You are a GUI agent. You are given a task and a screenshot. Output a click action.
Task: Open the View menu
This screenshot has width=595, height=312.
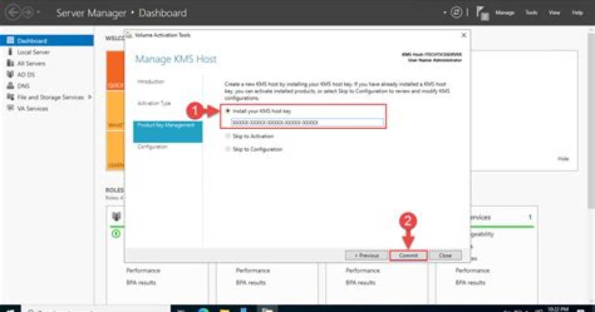coord(554,12)
